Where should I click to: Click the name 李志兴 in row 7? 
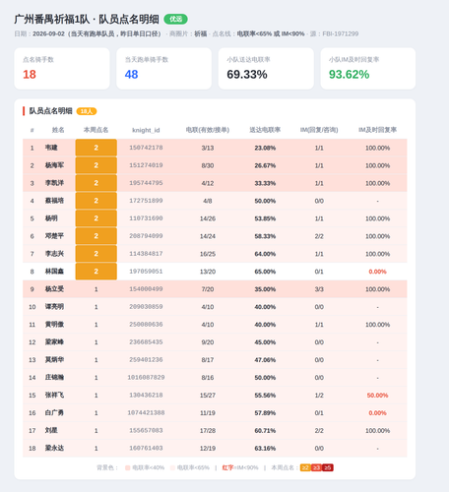(54, 254)
